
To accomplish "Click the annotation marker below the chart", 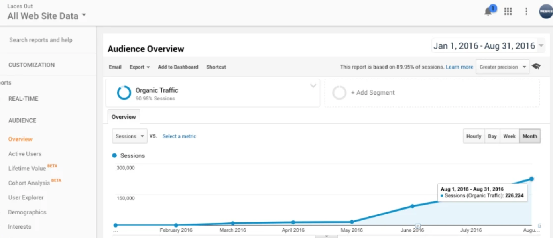I will tap(418, 226).
